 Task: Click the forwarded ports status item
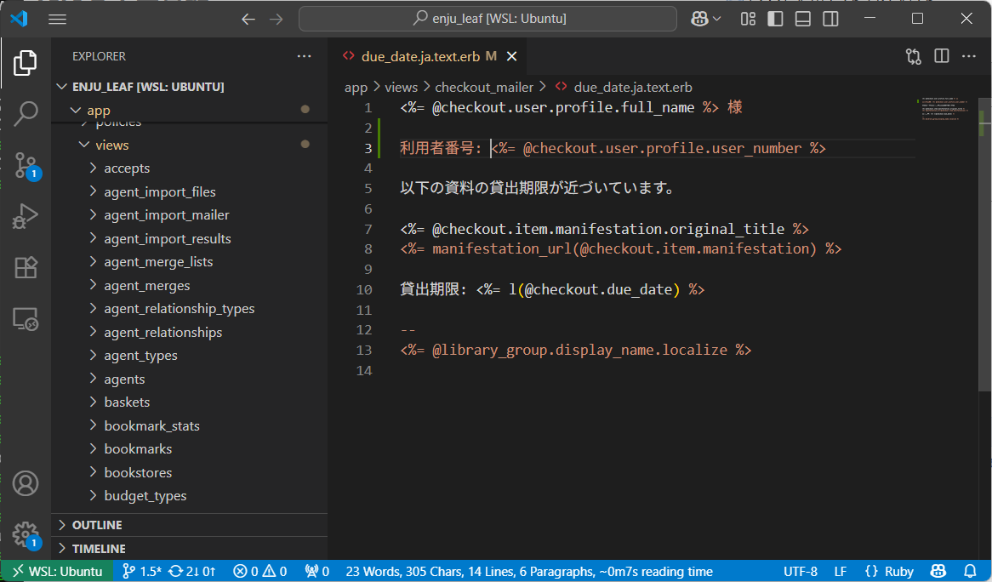(317, 571)
